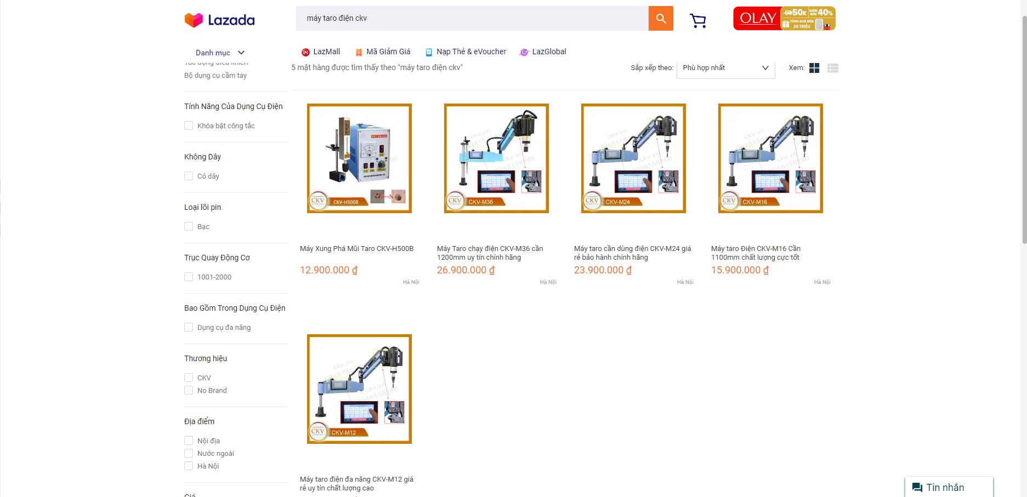Click the search field with máy taro điện ckv
The image size is (1027, 497).
pyautogui.click(x=472, y=19)
